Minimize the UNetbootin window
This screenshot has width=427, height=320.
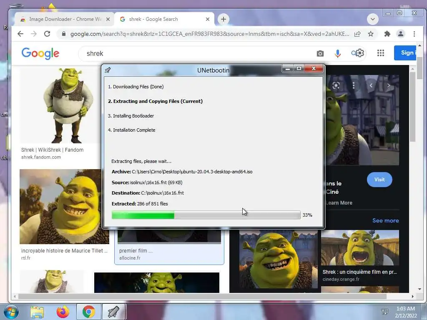288,69
